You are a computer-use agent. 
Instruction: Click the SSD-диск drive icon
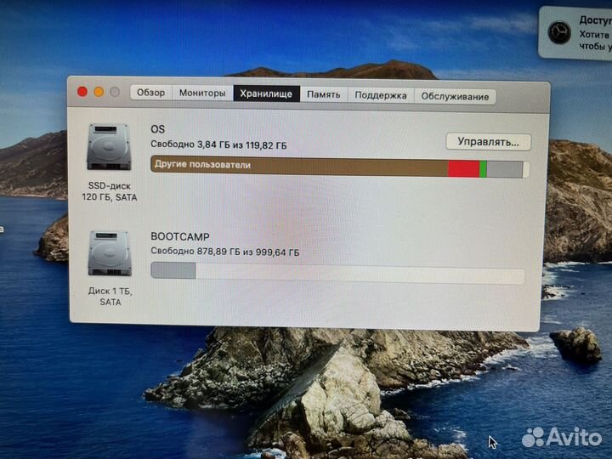click(109, 146)
